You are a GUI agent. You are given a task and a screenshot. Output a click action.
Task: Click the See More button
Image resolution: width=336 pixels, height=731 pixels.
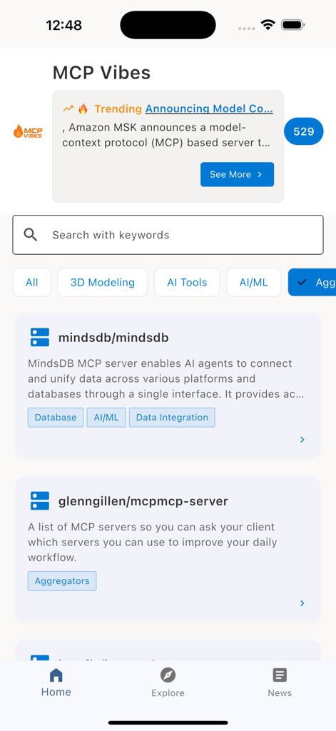[238, 174]
